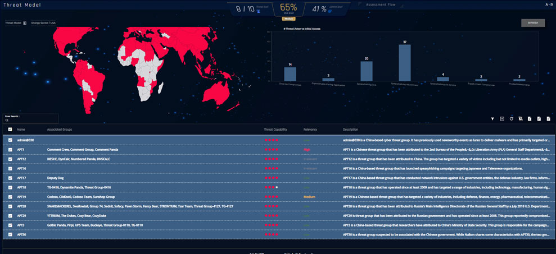This screenshot has width=556, height=254.
Task: Uncheck the APT28 row checkbox
Action: [x=10, y=206]
